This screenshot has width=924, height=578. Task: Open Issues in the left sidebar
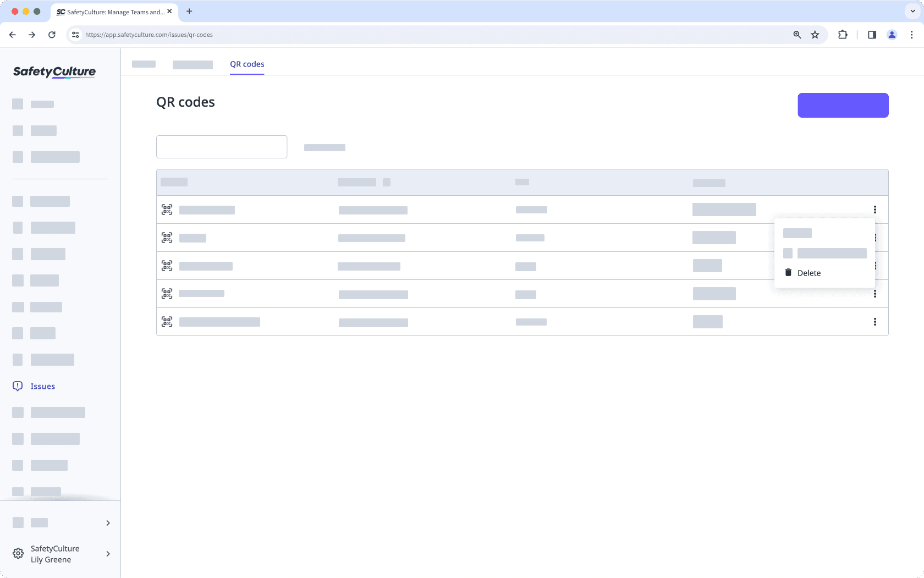tap(43, 386)
